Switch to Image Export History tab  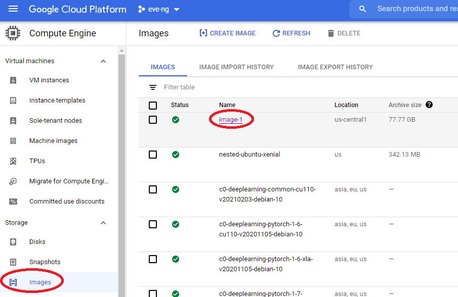pyautogui.click(x=336, y=67)
